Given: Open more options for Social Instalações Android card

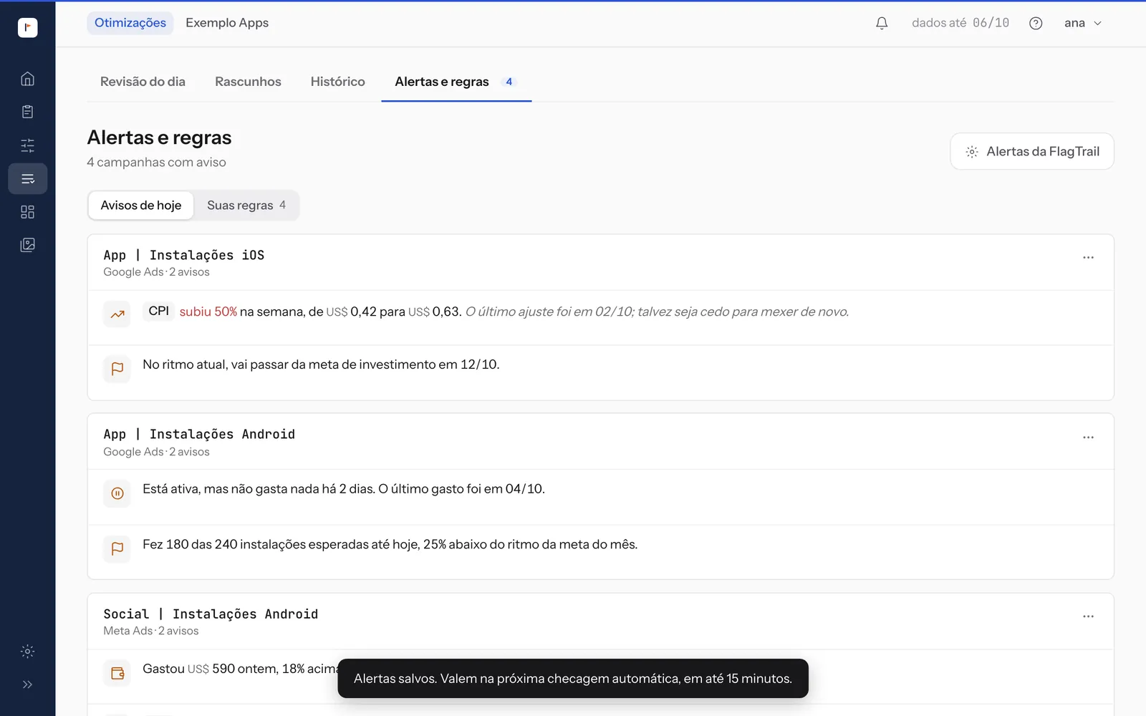Looking at the screenshot, I should click(x=1088, y=616).
